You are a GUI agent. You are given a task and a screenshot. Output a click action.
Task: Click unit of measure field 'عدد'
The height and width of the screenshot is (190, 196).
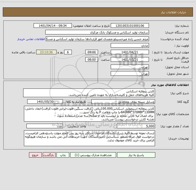[x=45, y=126]
